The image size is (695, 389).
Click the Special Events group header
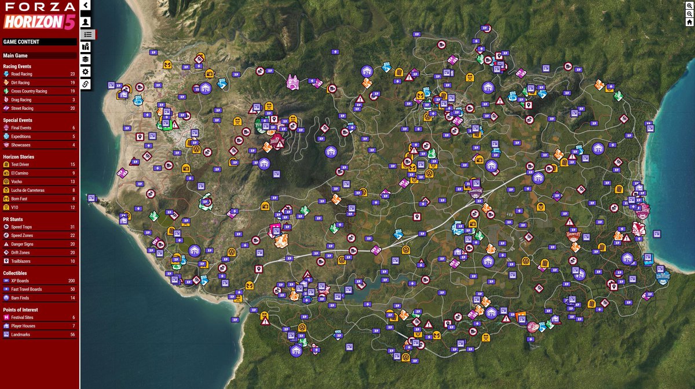click(x=17, y=120)
